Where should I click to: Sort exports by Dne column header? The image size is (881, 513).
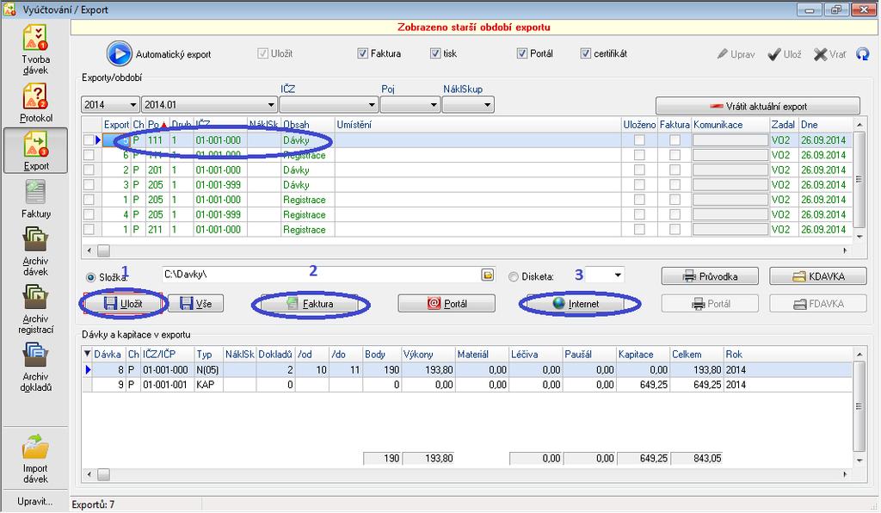[x=825, y=125]
